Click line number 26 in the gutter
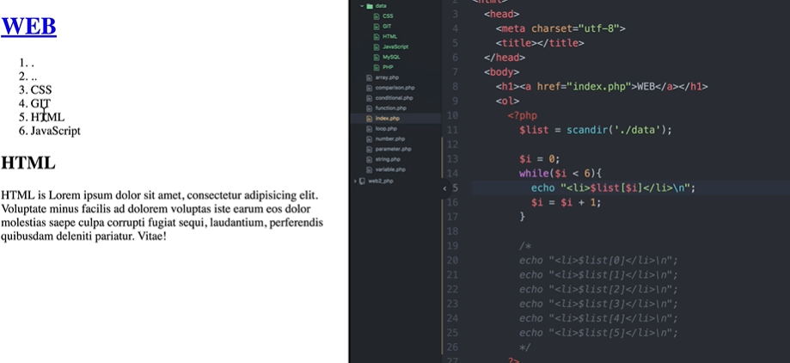 point(452,348)
